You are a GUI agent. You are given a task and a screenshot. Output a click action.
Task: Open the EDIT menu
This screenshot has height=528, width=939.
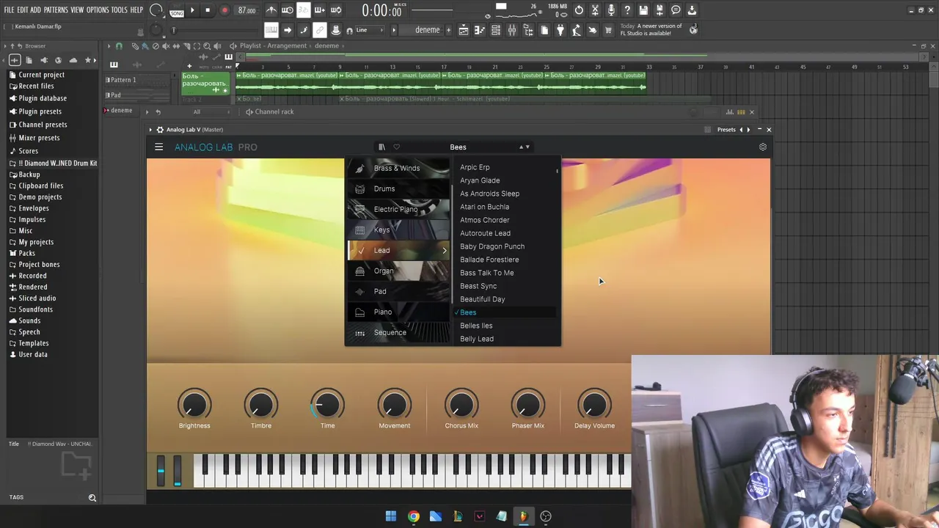pyautogui.click(x=23, y=10)
